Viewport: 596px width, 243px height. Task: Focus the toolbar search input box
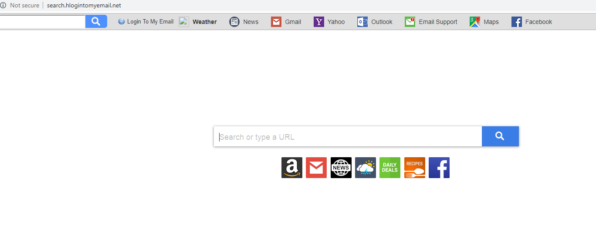pos(42,21)
